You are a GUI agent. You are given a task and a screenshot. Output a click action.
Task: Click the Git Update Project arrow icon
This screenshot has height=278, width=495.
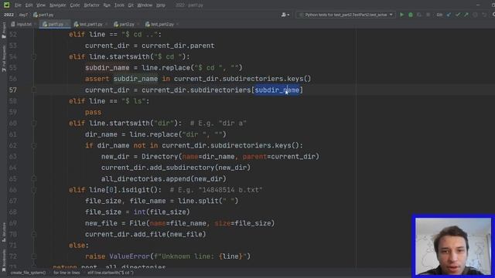pyautogui.click(x=449, y=15)
